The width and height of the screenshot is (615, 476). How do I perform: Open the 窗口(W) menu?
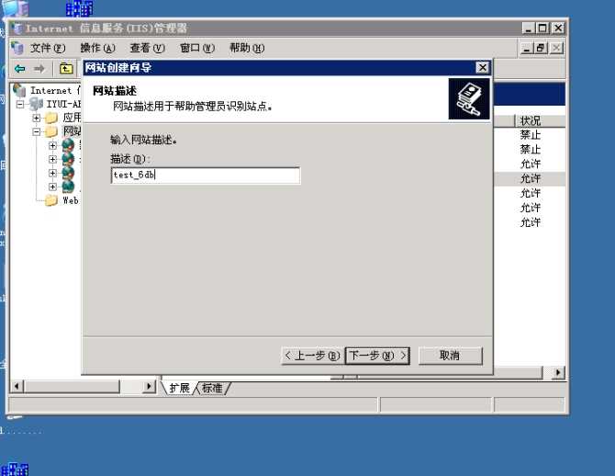click(x=197, y=48)
